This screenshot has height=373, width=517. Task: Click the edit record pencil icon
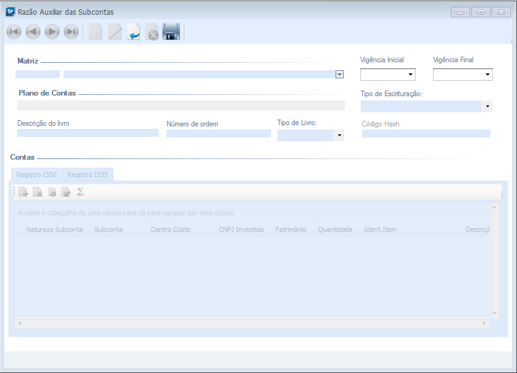115,32
